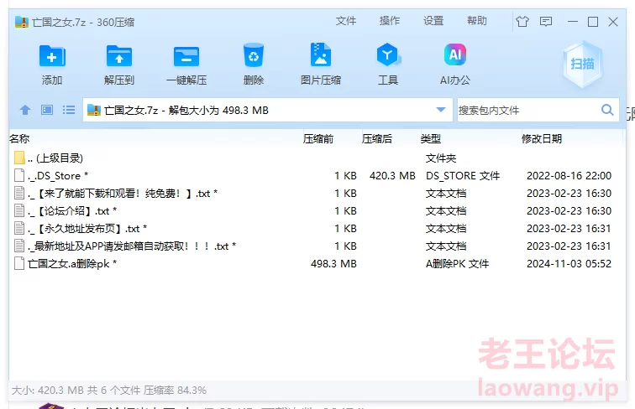Go up one directory with arrow icon
The height and width of the screenshot is (409, 635).
(25, 110)
